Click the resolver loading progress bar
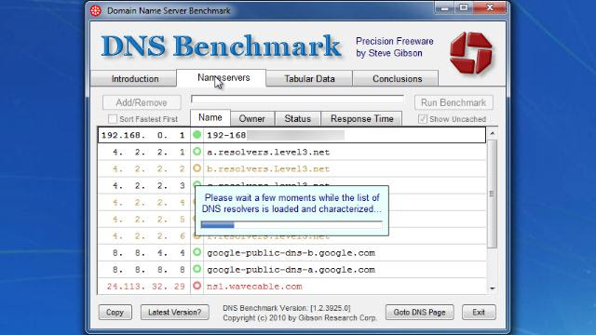Screen dimensions: 596x335 point(291,225)
